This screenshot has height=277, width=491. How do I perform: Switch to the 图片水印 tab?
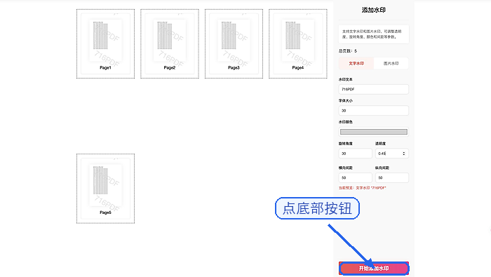click(x=391, y=63)
